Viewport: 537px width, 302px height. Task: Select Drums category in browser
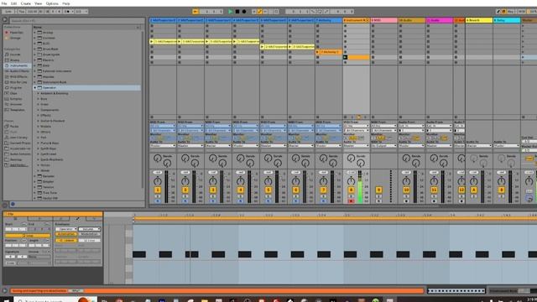15,60
